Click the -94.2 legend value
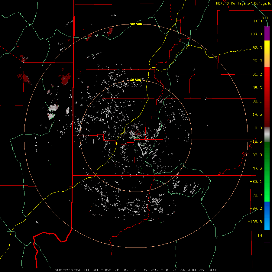Image resolution: width=272 pixels, height=272 pixels. point(256,209)
